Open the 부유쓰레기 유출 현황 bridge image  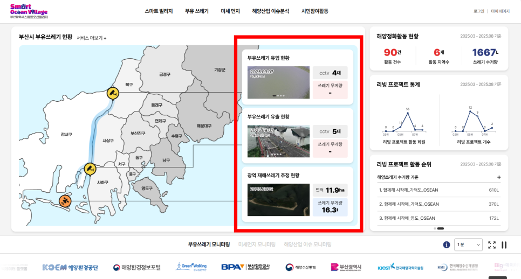(278, 141)
